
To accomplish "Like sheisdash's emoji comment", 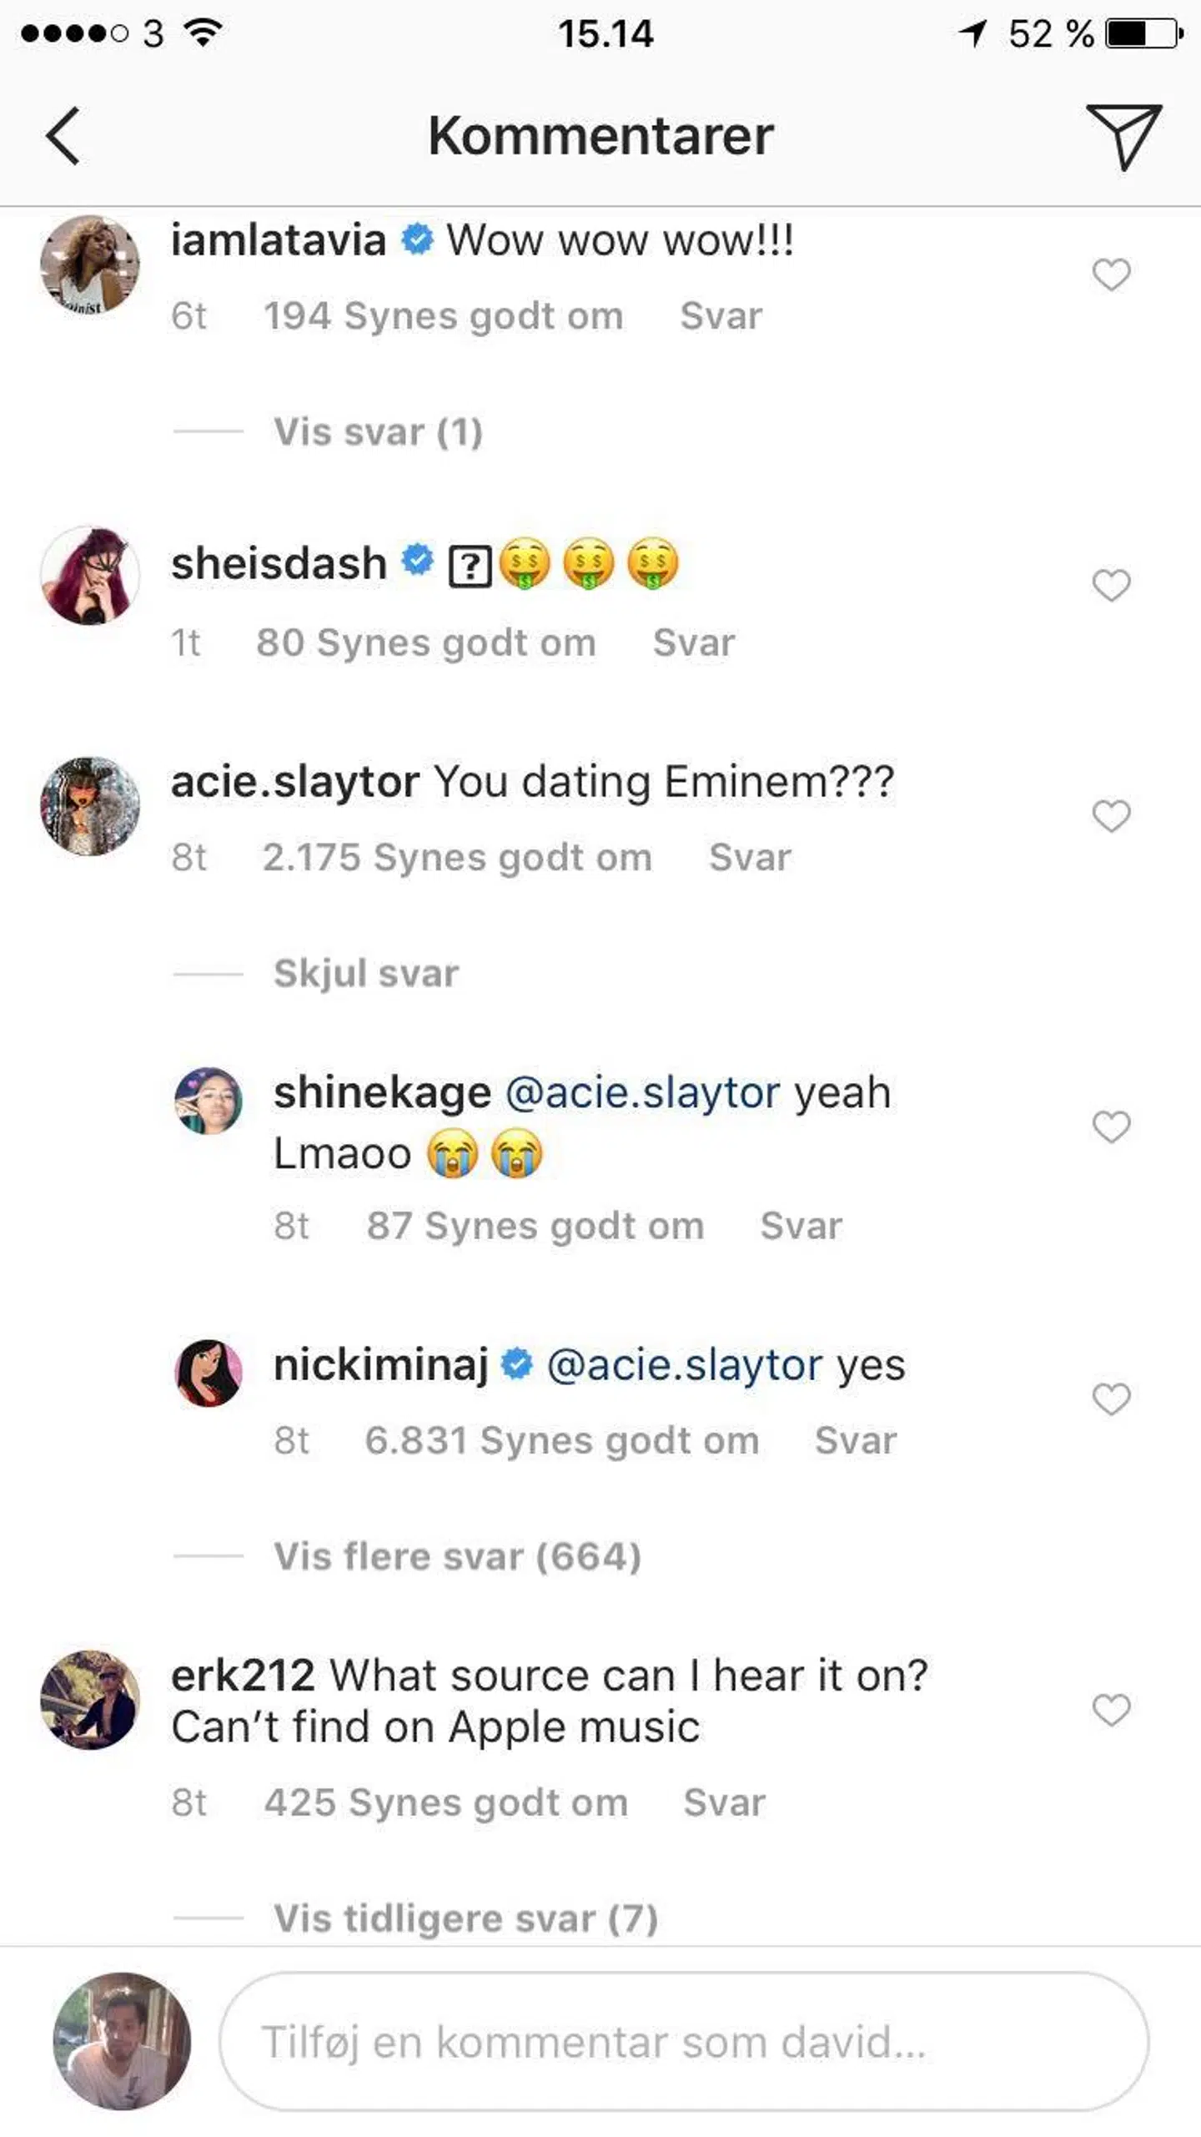I will [x=1111, y=585].
